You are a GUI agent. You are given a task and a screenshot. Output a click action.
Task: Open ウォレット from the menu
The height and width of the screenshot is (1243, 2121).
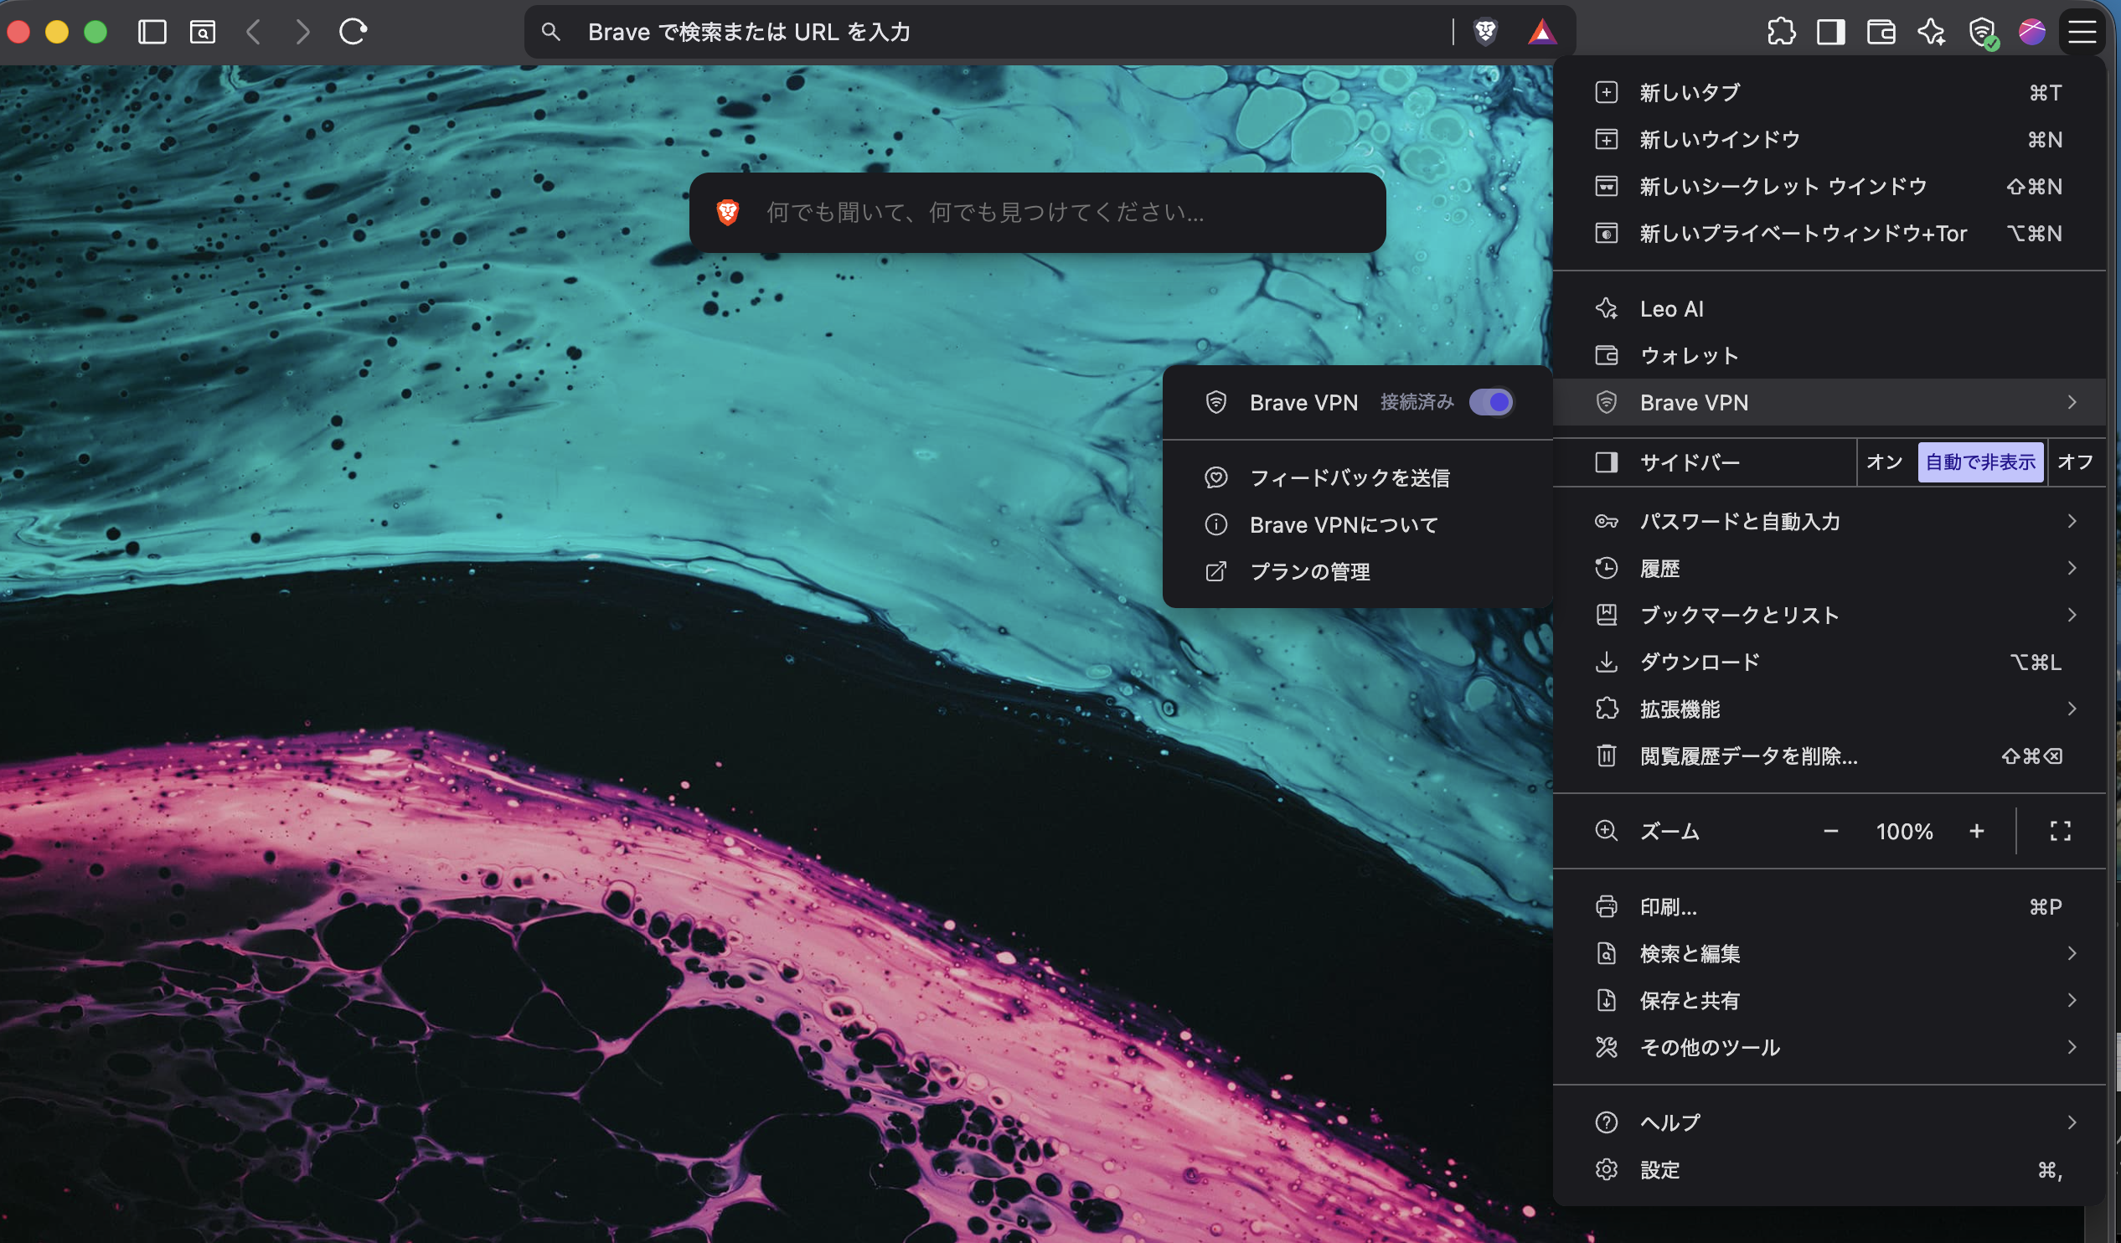tap(1829, 356)
